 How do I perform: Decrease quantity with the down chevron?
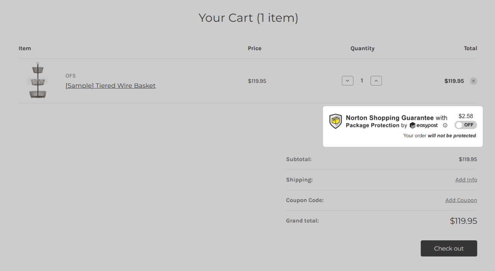pos(347,81)
